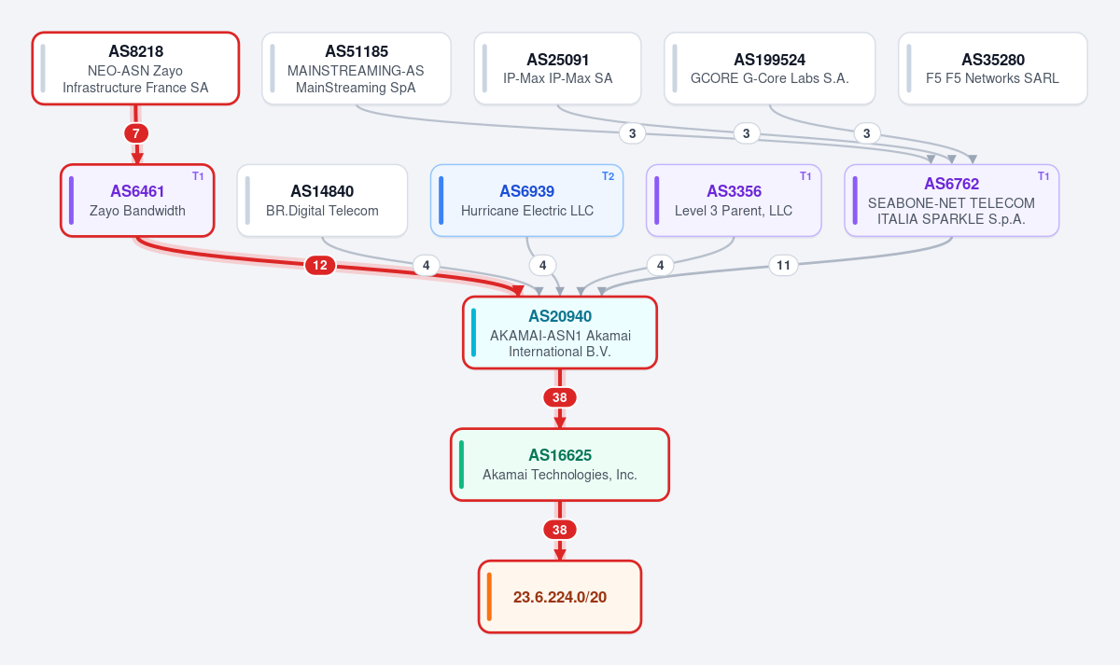Click the T2 tier tag on AS6939
The image size is (1120, 665).
point(609,176)
